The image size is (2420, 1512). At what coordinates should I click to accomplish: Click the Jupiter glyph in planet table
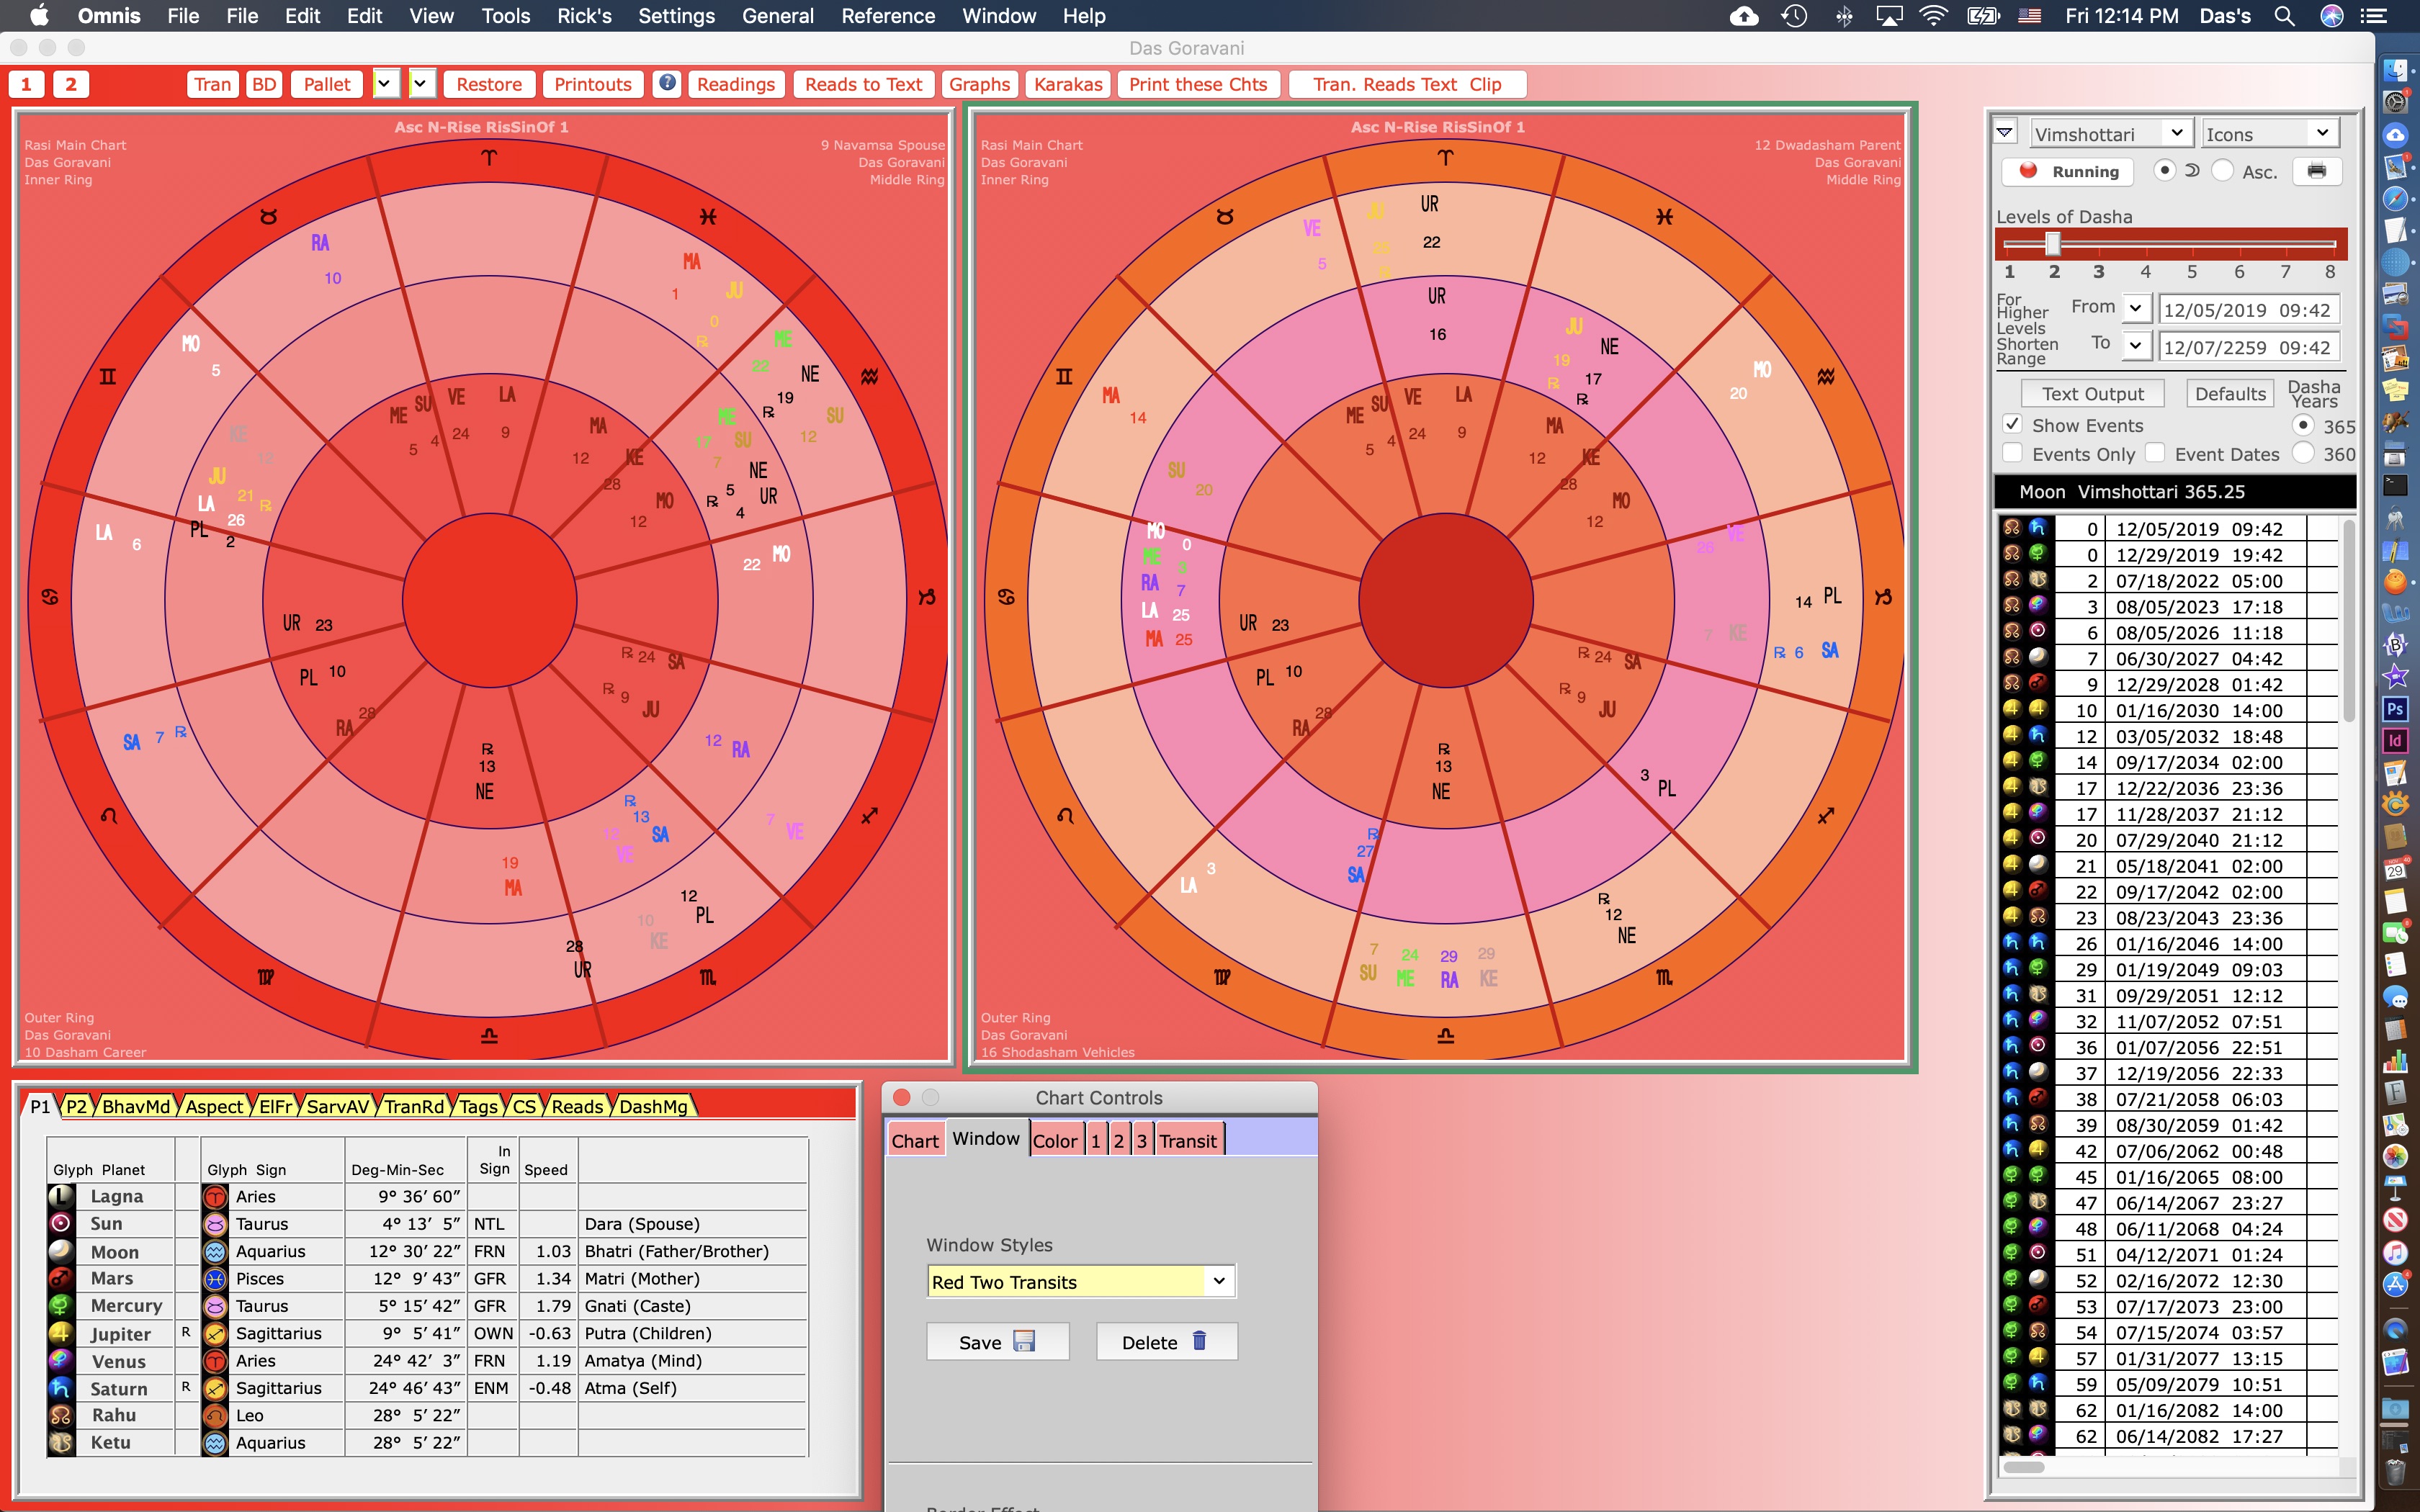(x=61, y=1333)
